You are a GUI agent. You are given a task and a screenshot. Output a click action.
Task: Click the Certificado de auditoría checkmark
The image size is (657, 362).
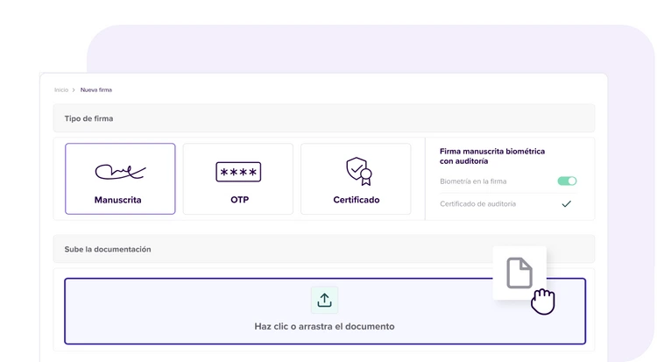coord(567,204)
